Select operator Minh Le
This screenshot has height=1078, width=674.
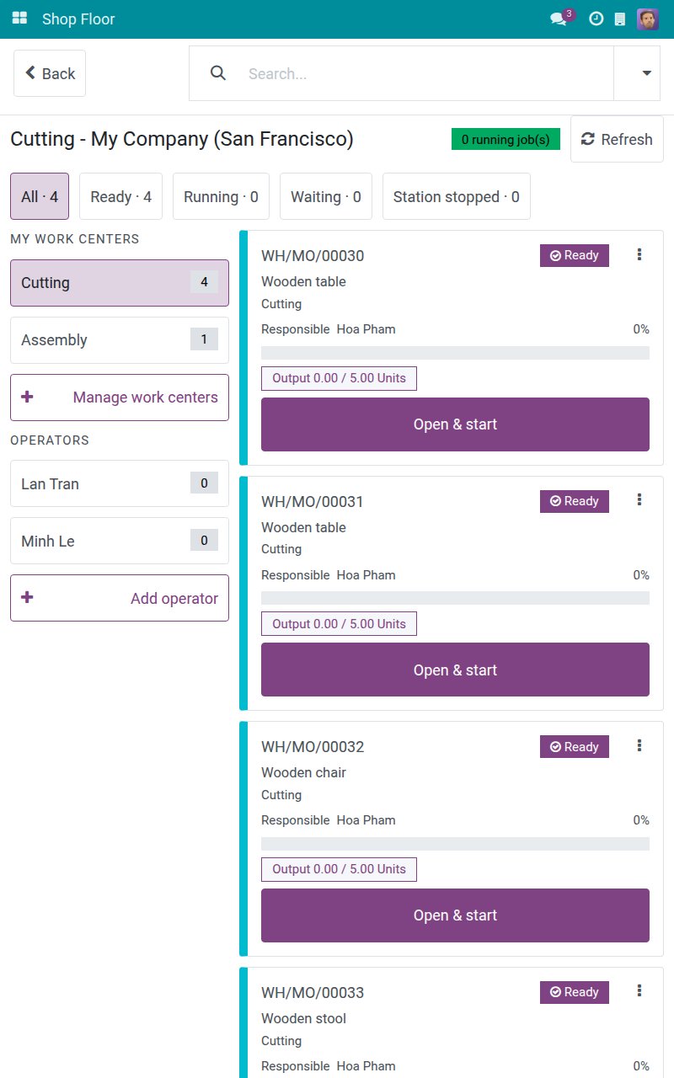point(120,541)
